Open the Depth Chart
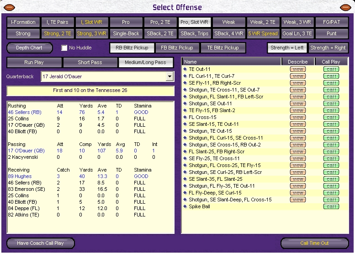The width and height of the screenshot is (355, 254). [29, 48]
